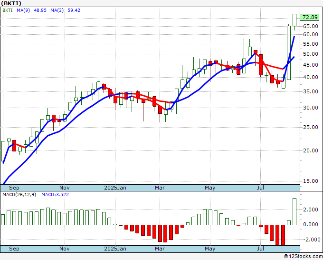Screen dimensions: 323x260
Task: Click 2025Jan on the MACD panel date axis
Action: pos(115,249)
